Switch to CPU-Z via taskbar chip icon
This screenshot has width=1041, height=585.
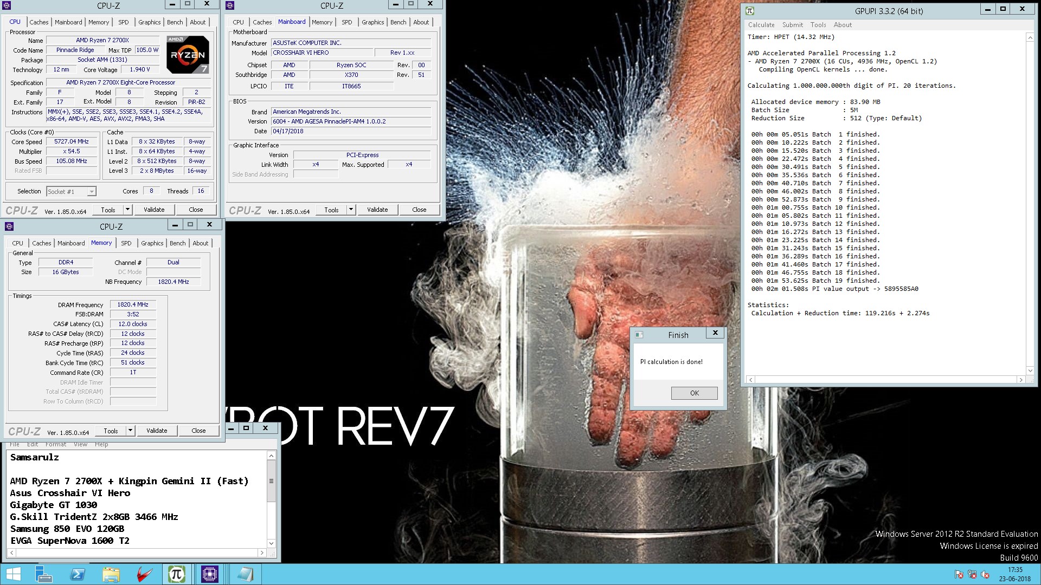[209, 574]
